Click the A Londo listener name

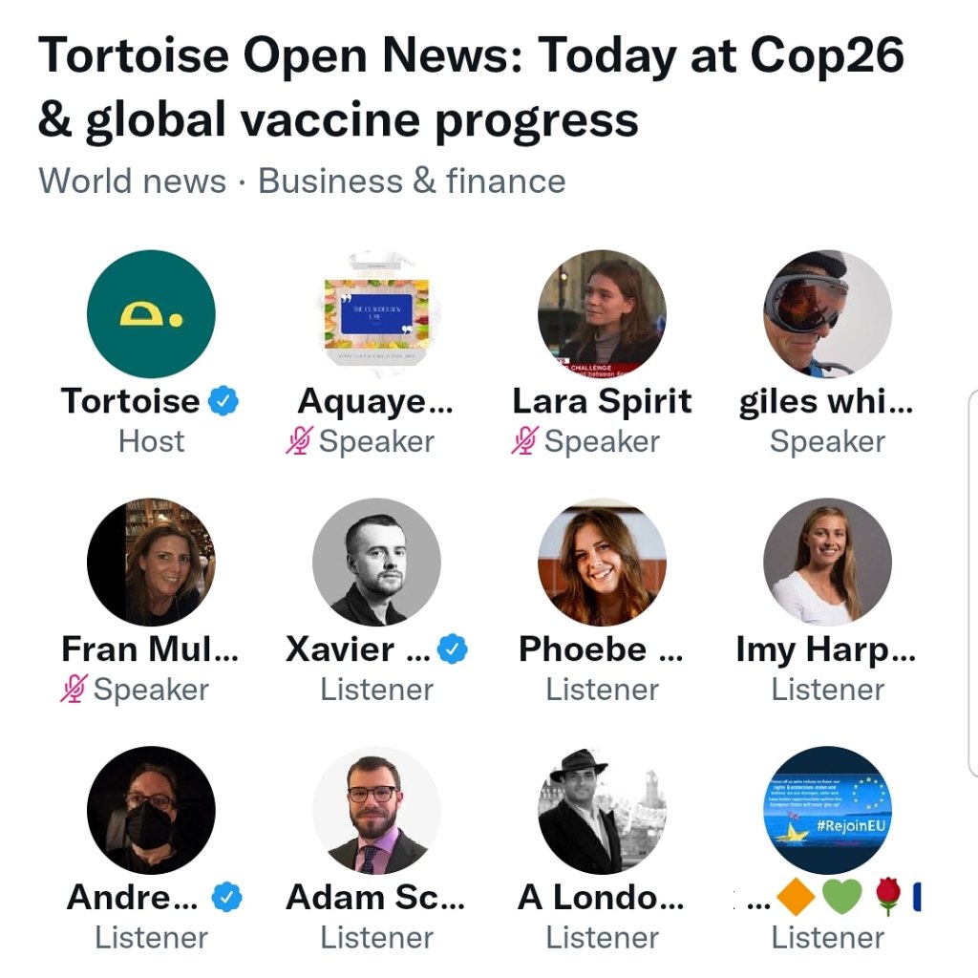601,898
